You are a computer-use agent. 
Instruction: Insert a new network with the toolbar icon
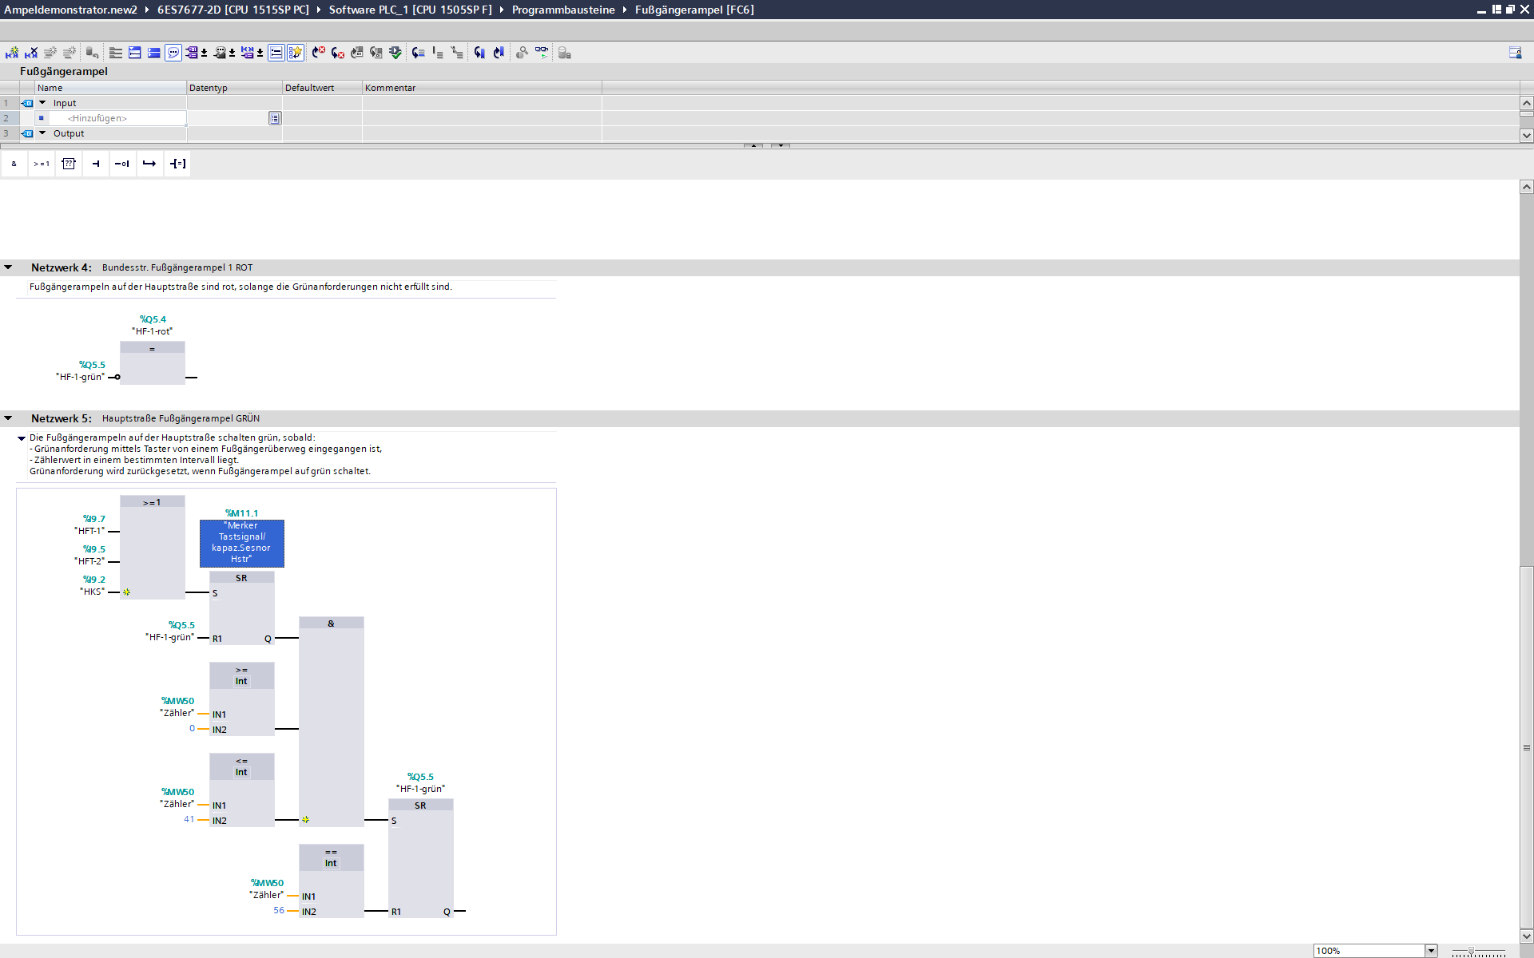12,53
